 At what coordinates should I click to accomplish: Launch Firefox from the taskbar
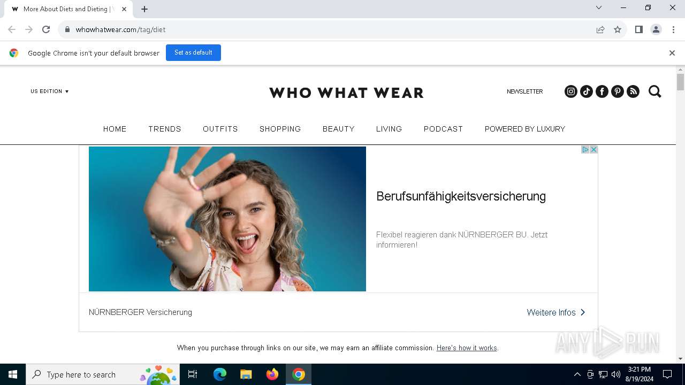272,374
